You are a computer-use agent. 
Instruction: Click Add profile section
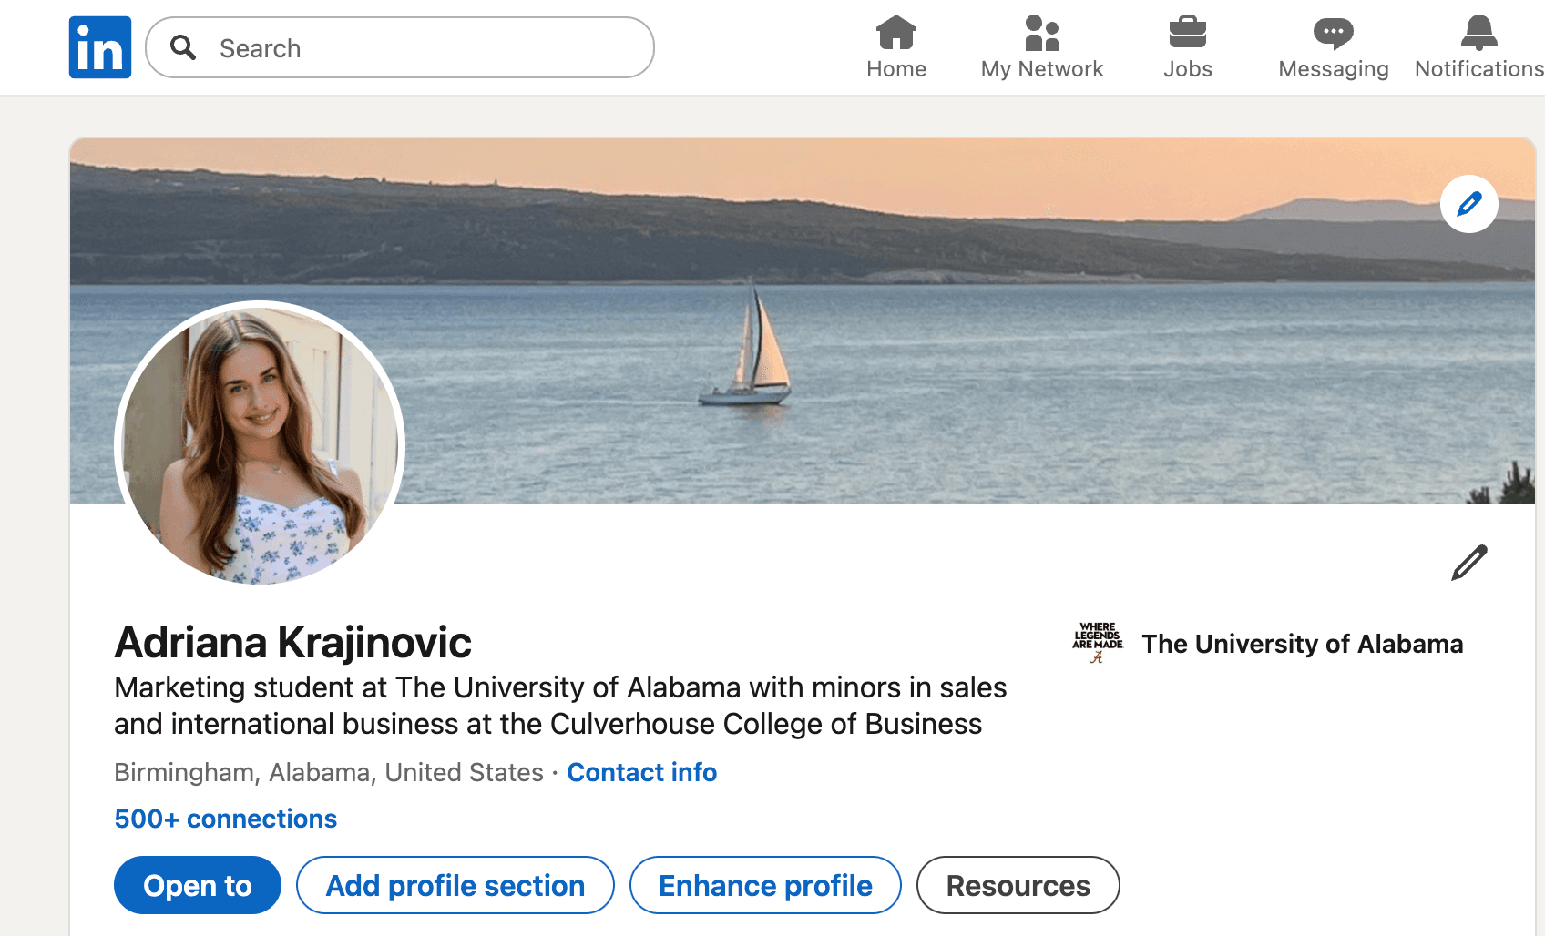[x=455, y=884]
